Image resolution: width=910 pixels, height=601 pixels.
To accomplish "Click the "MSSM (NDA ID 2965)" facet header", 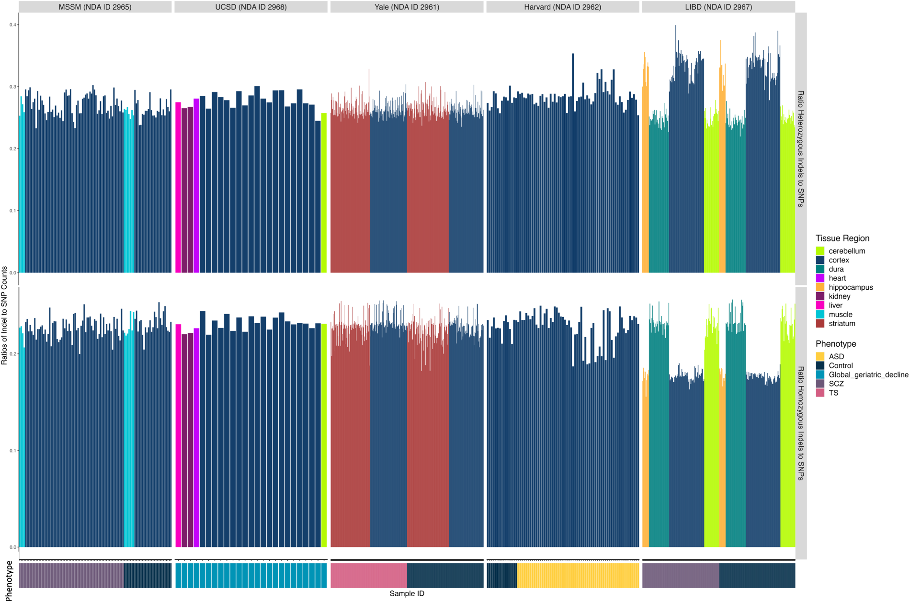I will click(95, 7).
